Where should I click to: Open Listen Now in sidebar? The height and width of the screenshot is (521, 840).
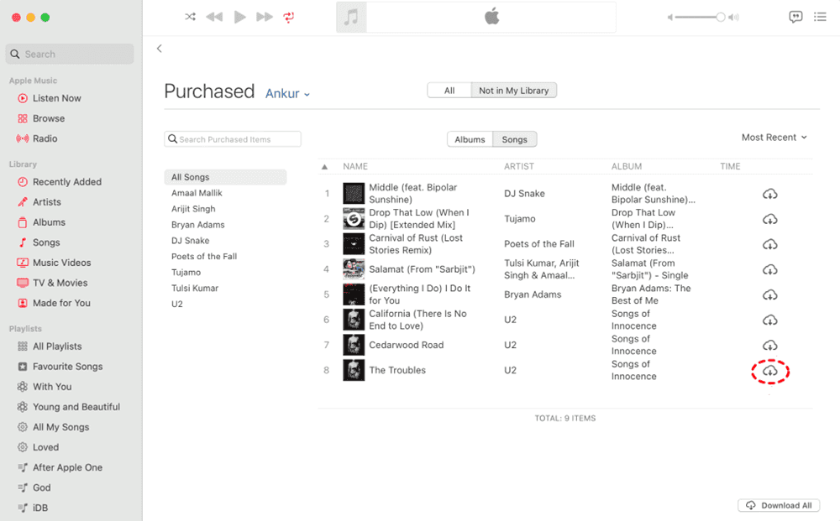coord(56,98)
